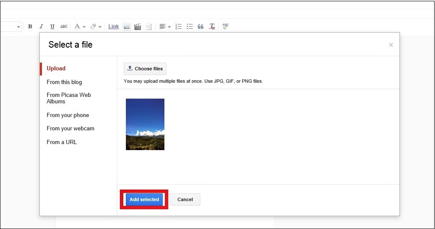Toggle underline text formatting
This screenshot has width=435, height=229.
click(x=52, y=27)
